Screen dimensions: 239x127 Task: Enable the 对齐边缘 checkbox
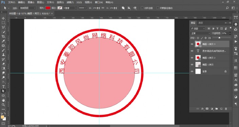(142, 8)
